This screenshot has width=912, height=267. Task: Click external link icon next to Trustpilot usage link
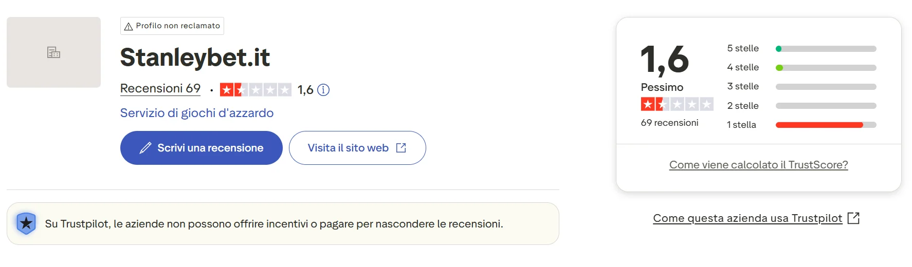click(x=853, y=218)
